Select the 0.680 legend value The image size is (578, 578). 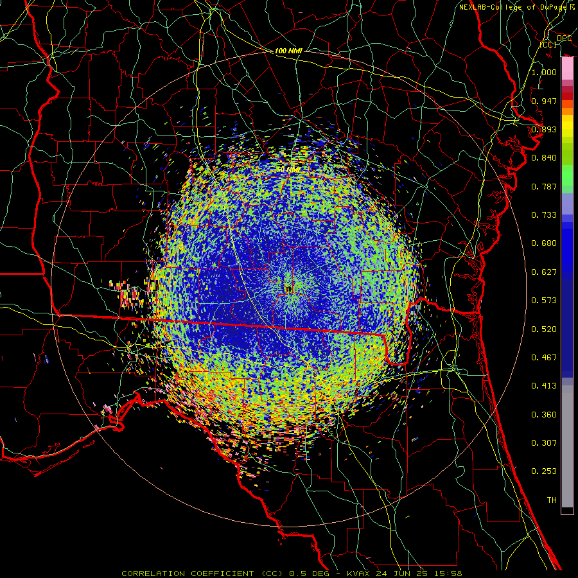pos(544,243)
